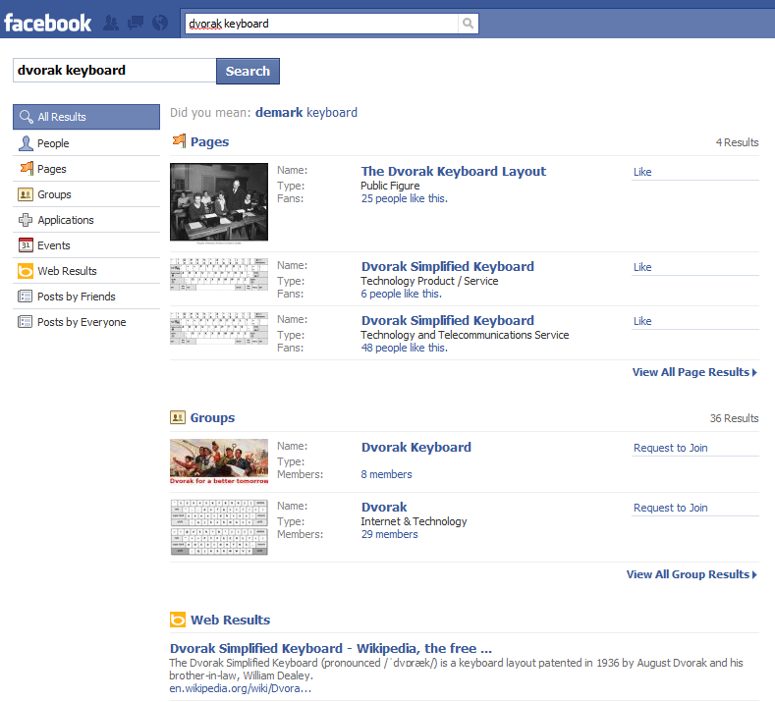Click the Posts by Everyone icon
Image resolution: width=775 pixels, height=702 pixels.
coord(26,322)
